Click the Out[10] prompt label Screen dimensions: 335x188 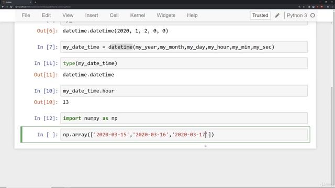46,102
